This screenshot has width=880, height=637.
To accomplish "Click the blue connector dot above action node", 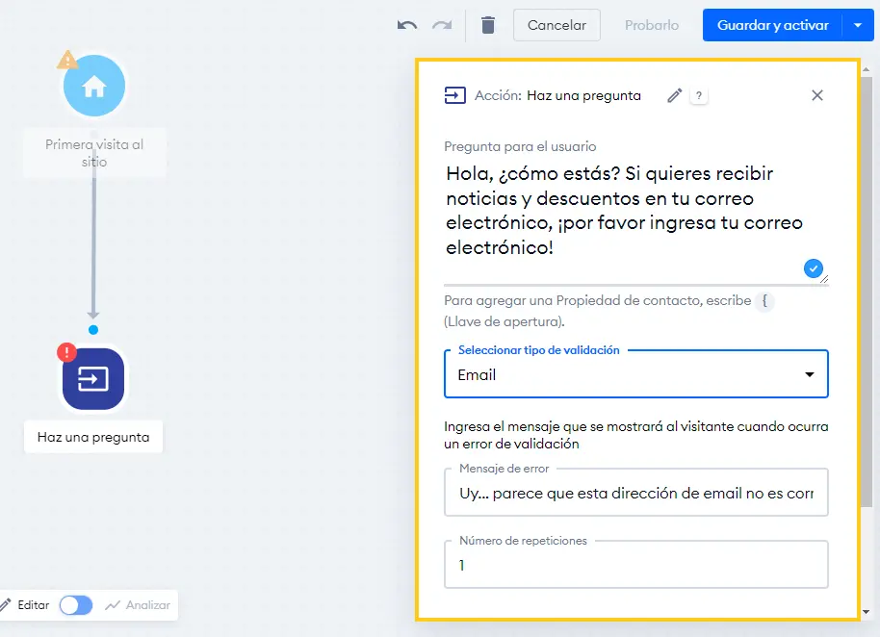I will (x=93, y=330).
